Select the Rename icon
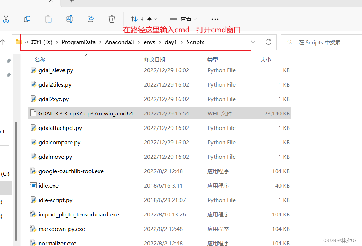The height and width of the screenshot is (246, 362). (69, 19)
